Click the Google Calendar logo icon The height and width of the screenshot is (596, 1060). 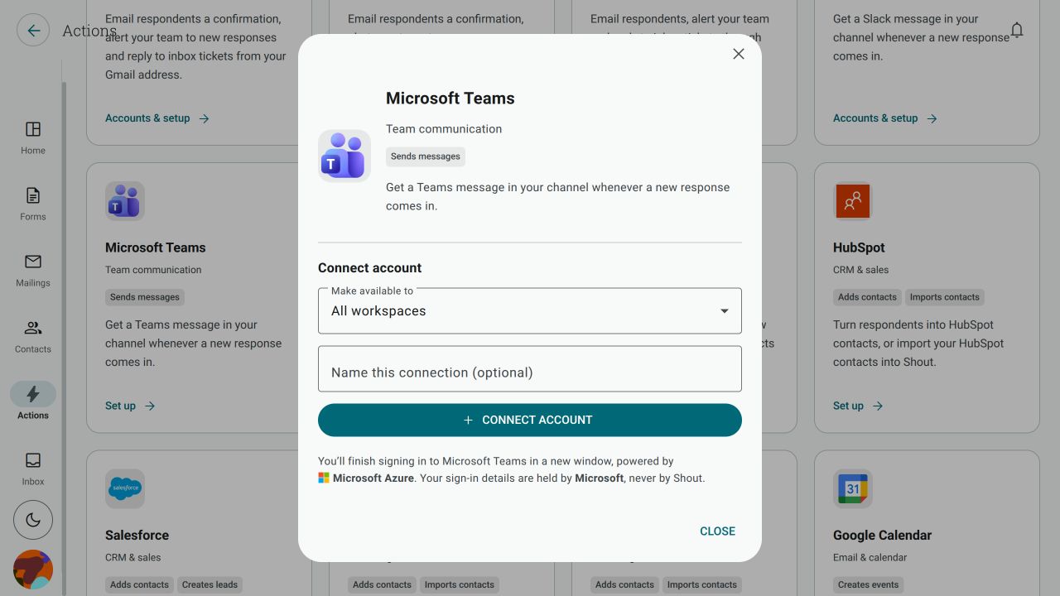[853, 489]
